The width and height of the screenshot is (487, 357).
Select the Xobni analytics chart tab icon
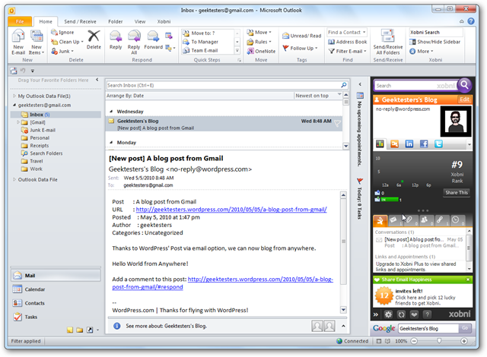coord(380,144)
